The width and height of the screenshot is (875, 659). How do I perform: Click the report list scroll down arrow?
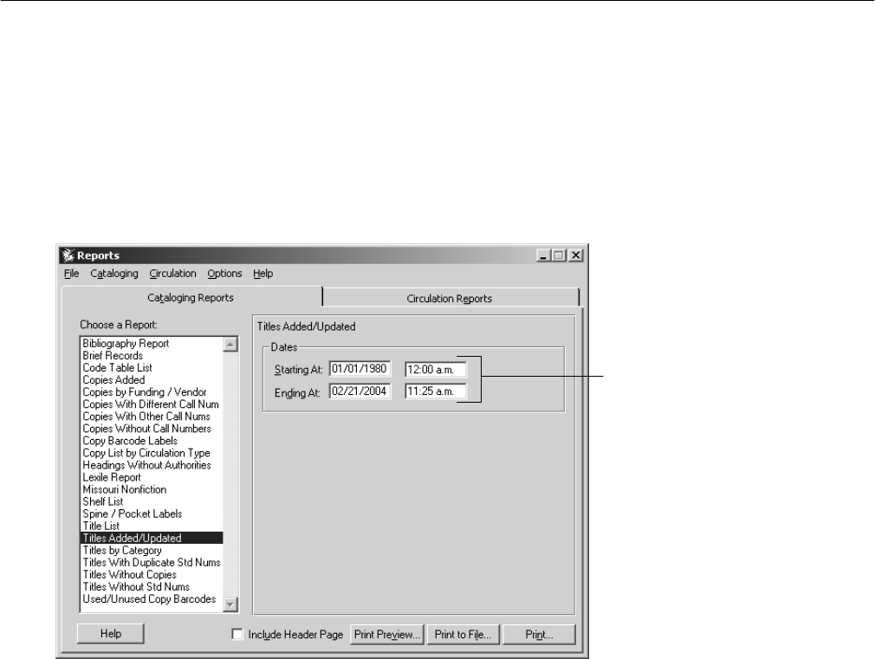[x=230, y=604]
